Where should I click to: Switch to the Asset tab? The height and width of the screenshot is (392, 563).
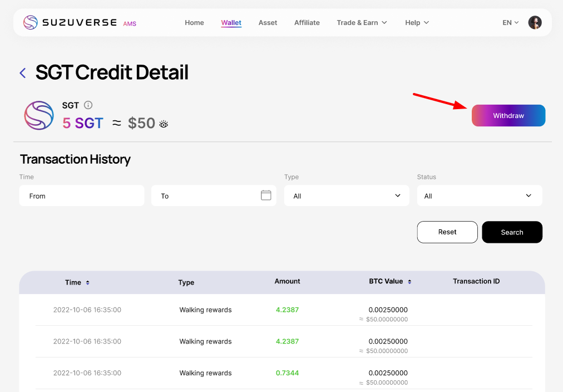coord(268,23)
